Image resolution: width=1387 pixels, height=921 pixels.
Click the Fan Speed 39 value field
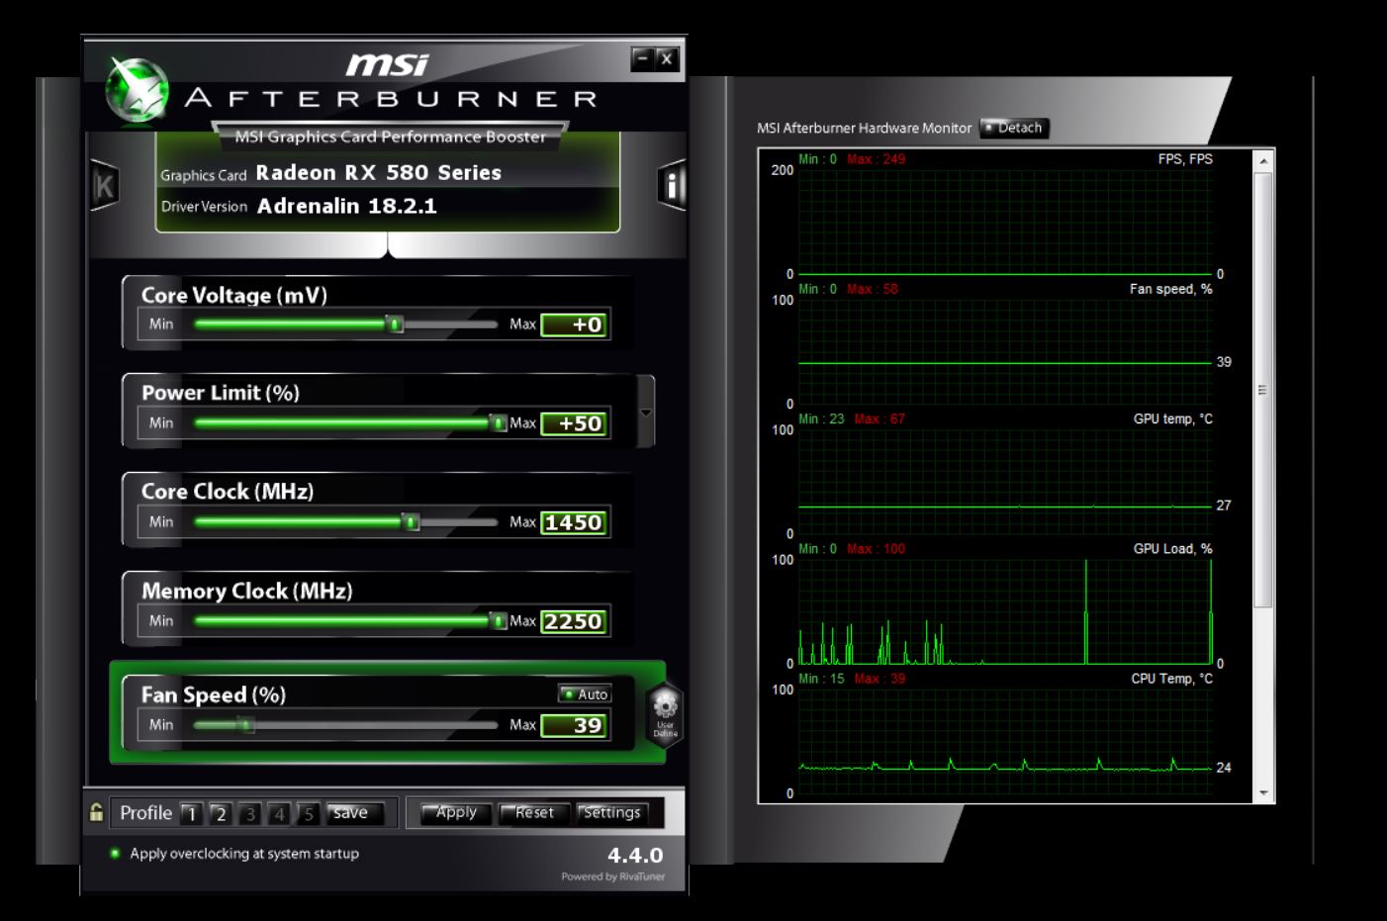point(575,725)
